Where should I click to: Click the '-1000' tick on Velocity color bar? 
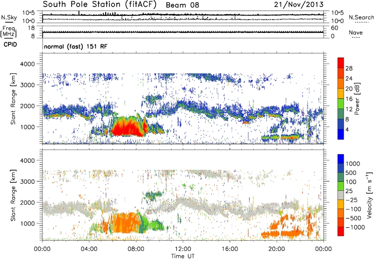pos(355,227)
